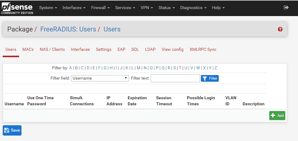This screenshot has width=298, height=141.
Task: Switch to the MACs tab
Action: click(x=28, y=49)
